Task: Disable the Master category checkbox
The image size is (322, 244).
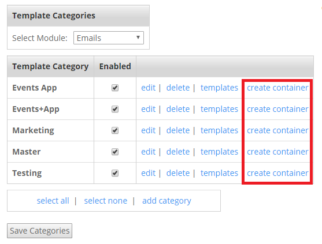Action: [115, 152]
